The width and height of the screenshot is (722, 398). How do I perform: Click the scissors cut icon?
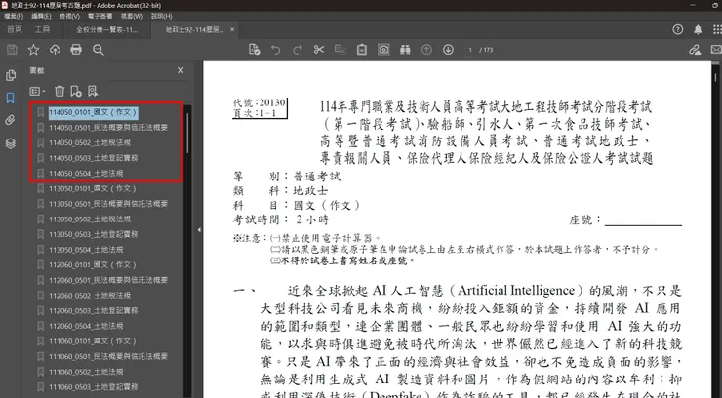click(319, 50)
